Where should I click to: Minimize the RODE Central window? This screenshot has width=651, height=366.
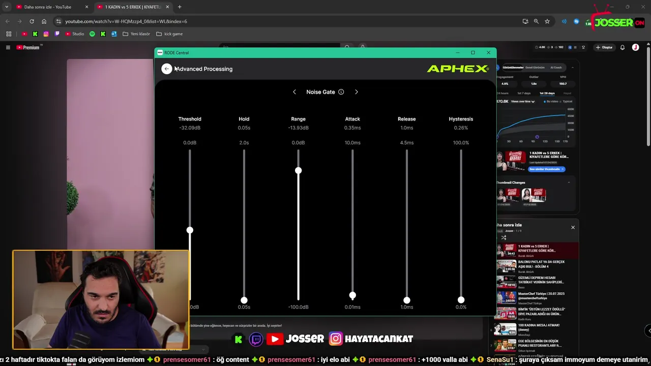point(457,52)
